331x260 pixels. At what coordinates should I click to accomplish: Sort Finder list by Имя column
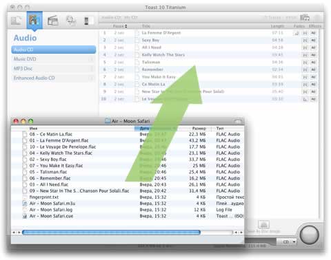click(33, 129)
